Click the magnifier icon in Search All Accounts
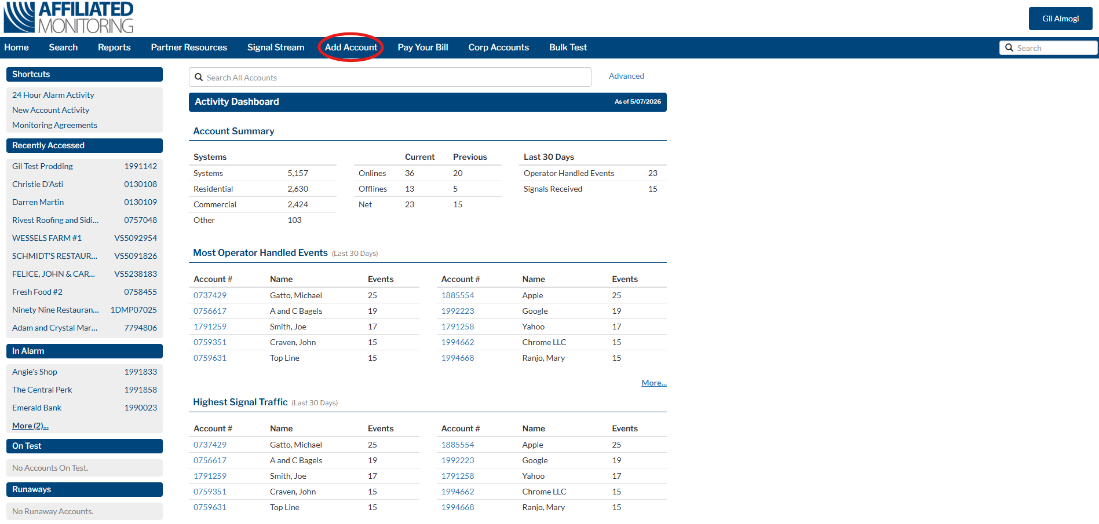 click(199, 77)
